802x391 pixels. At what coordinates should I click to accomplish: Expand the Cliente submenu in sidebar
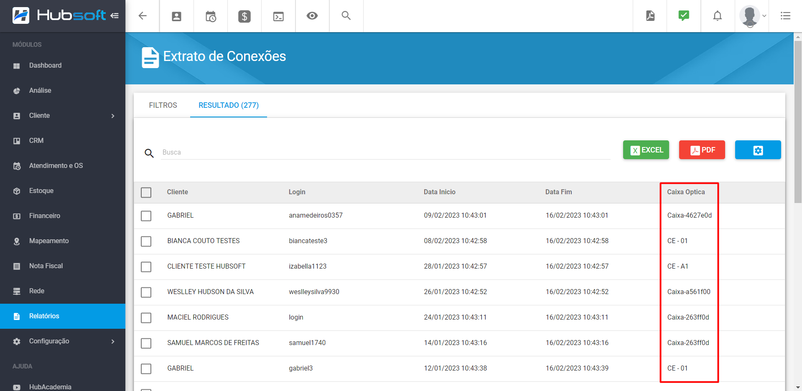pyautogui.click(x=63, y=116)
